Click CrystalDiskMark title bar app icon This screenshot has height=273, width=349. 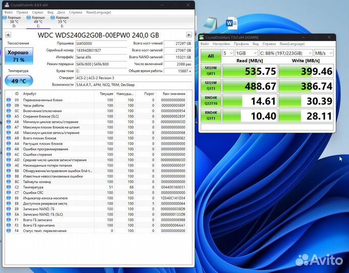point(202,37)
